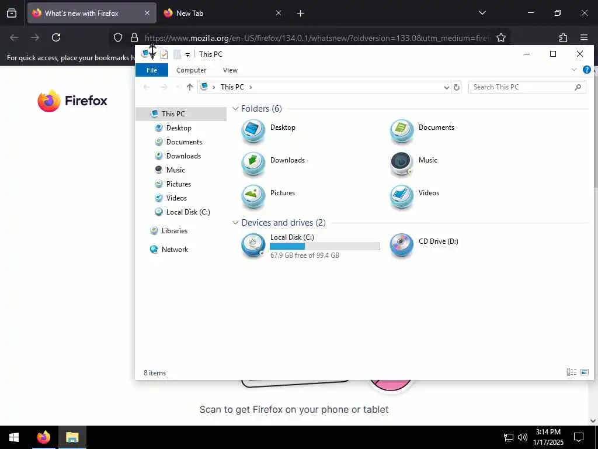The width and height of the screenshot is (598, 449).
Task: Select This PC in navigation pane
Action: coord(181,114)
